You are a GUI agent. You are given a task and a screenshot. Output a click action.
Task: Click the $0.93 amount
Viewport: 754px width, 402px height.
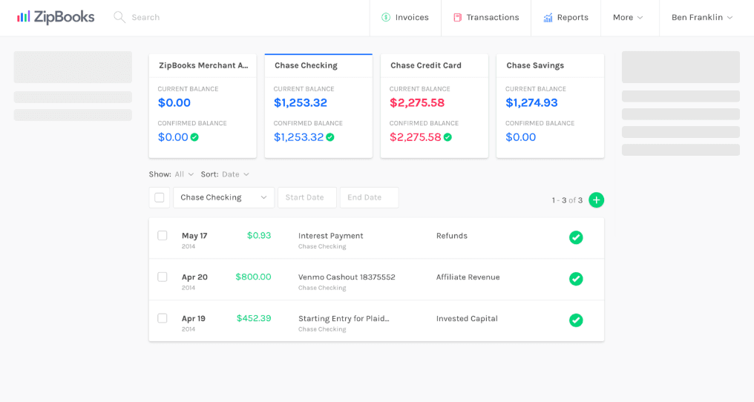click(x=259, y=236)
